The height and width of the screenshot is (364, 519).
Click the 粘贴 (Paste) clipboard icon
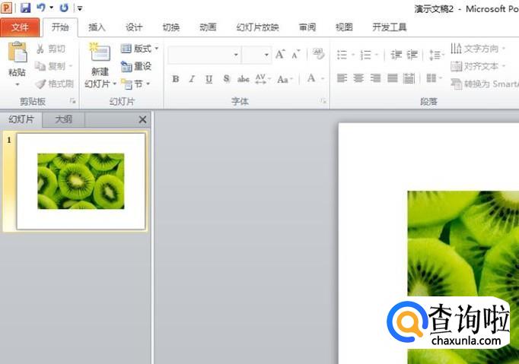(x=18, y=52)
